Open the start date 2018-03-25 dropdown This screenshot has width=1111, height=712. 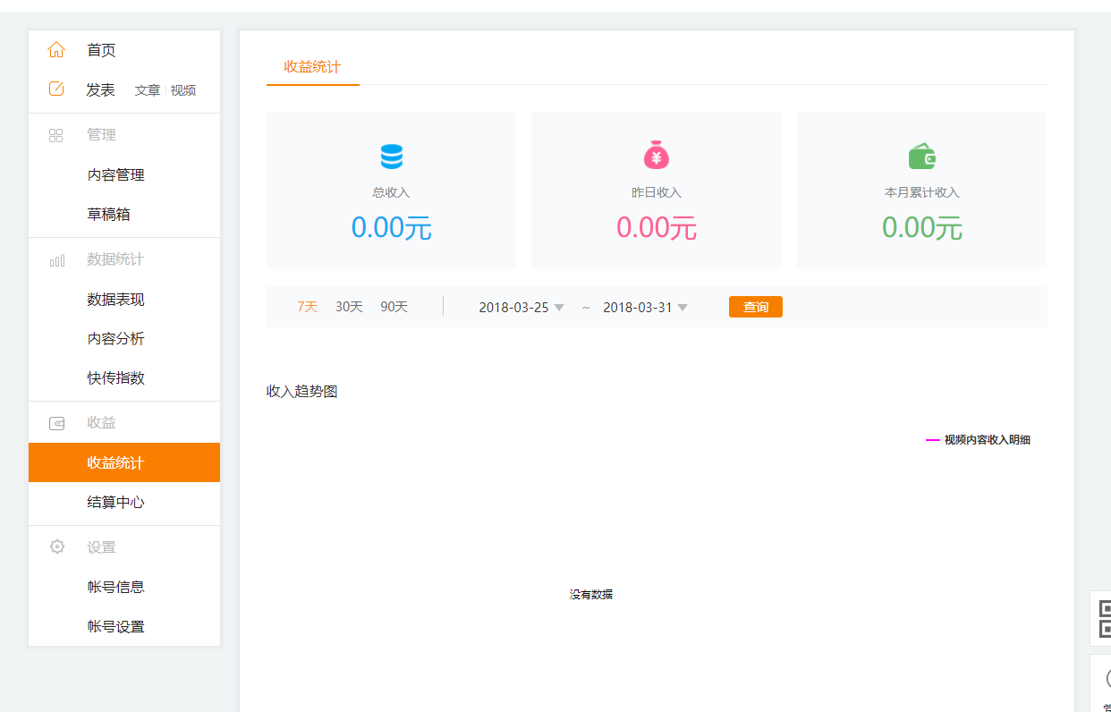pos(522,308)
